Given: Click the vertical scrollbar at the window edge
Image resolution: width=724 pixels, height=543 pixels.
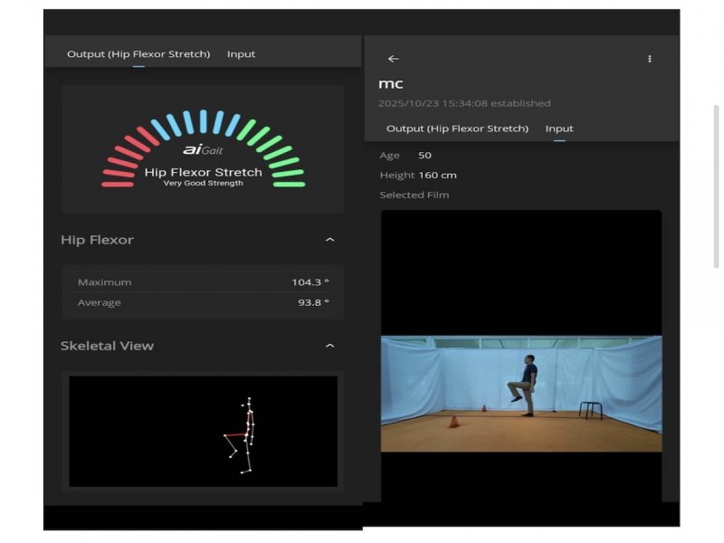Looking at the screenshot, I should click(x=717, y=186).
